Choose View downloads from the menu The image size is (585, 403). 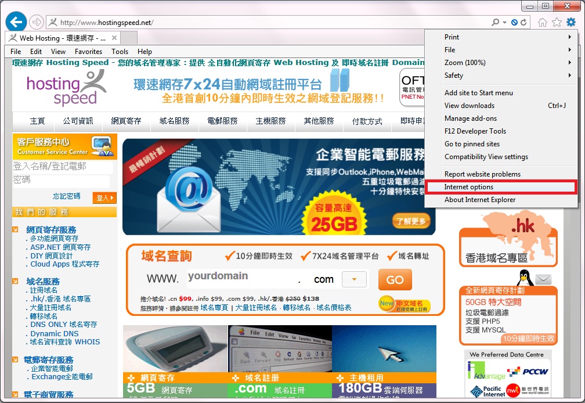(502, 105)
